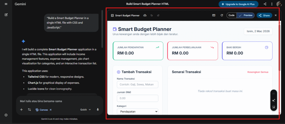The height and width of the screenshot is (124, 285).
Task: Remove the Canvas chip from the prompt box
Action: click(x=51, y=110)
